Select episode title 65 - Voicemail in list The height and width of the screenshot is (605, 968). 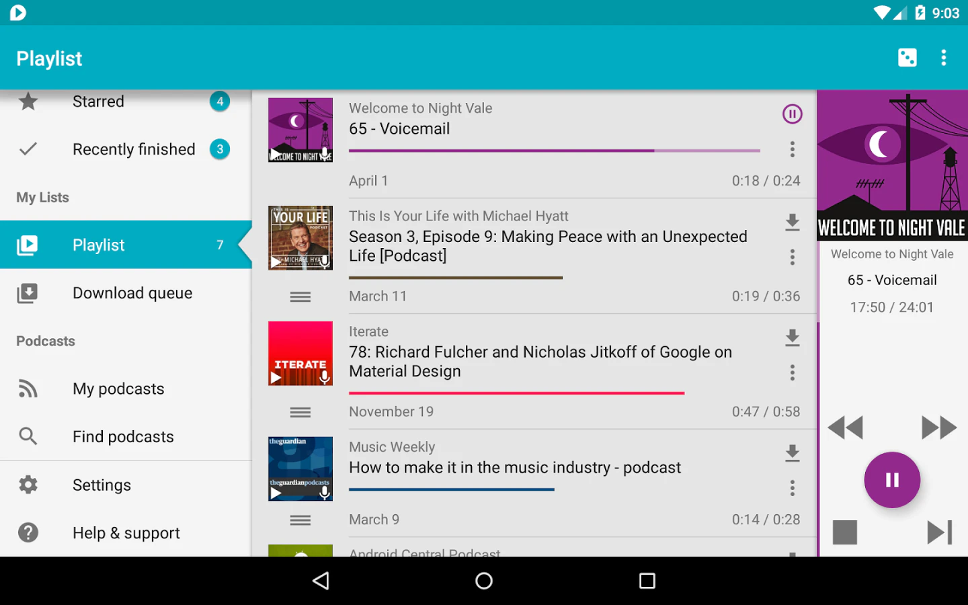tap(399, 129)
